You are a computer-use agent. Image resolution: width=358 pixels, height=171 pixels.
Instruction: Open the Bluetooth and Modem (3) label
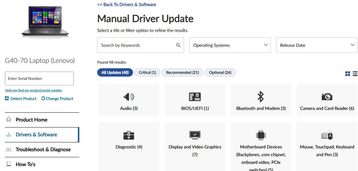(x=261, y=108)
